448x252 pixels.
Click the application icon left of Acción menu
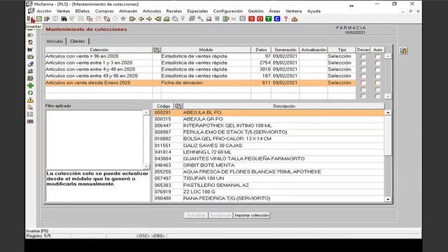[31, 11]
